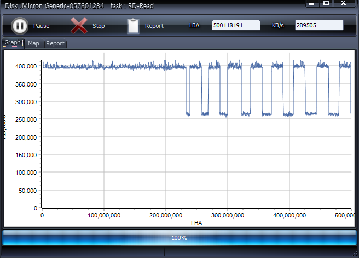Open the Map tab
This screenshot has height=258, width=359.
[33, 43]
